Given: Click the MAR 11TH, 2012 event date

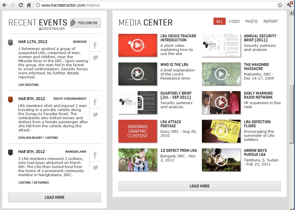Looking at the screenshot, I should (33, 42).
